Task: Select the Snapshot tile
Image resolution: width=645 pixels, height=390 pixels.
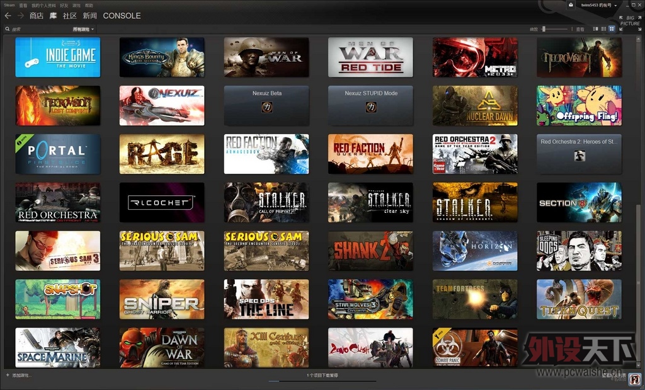Action: click(58, 299)
